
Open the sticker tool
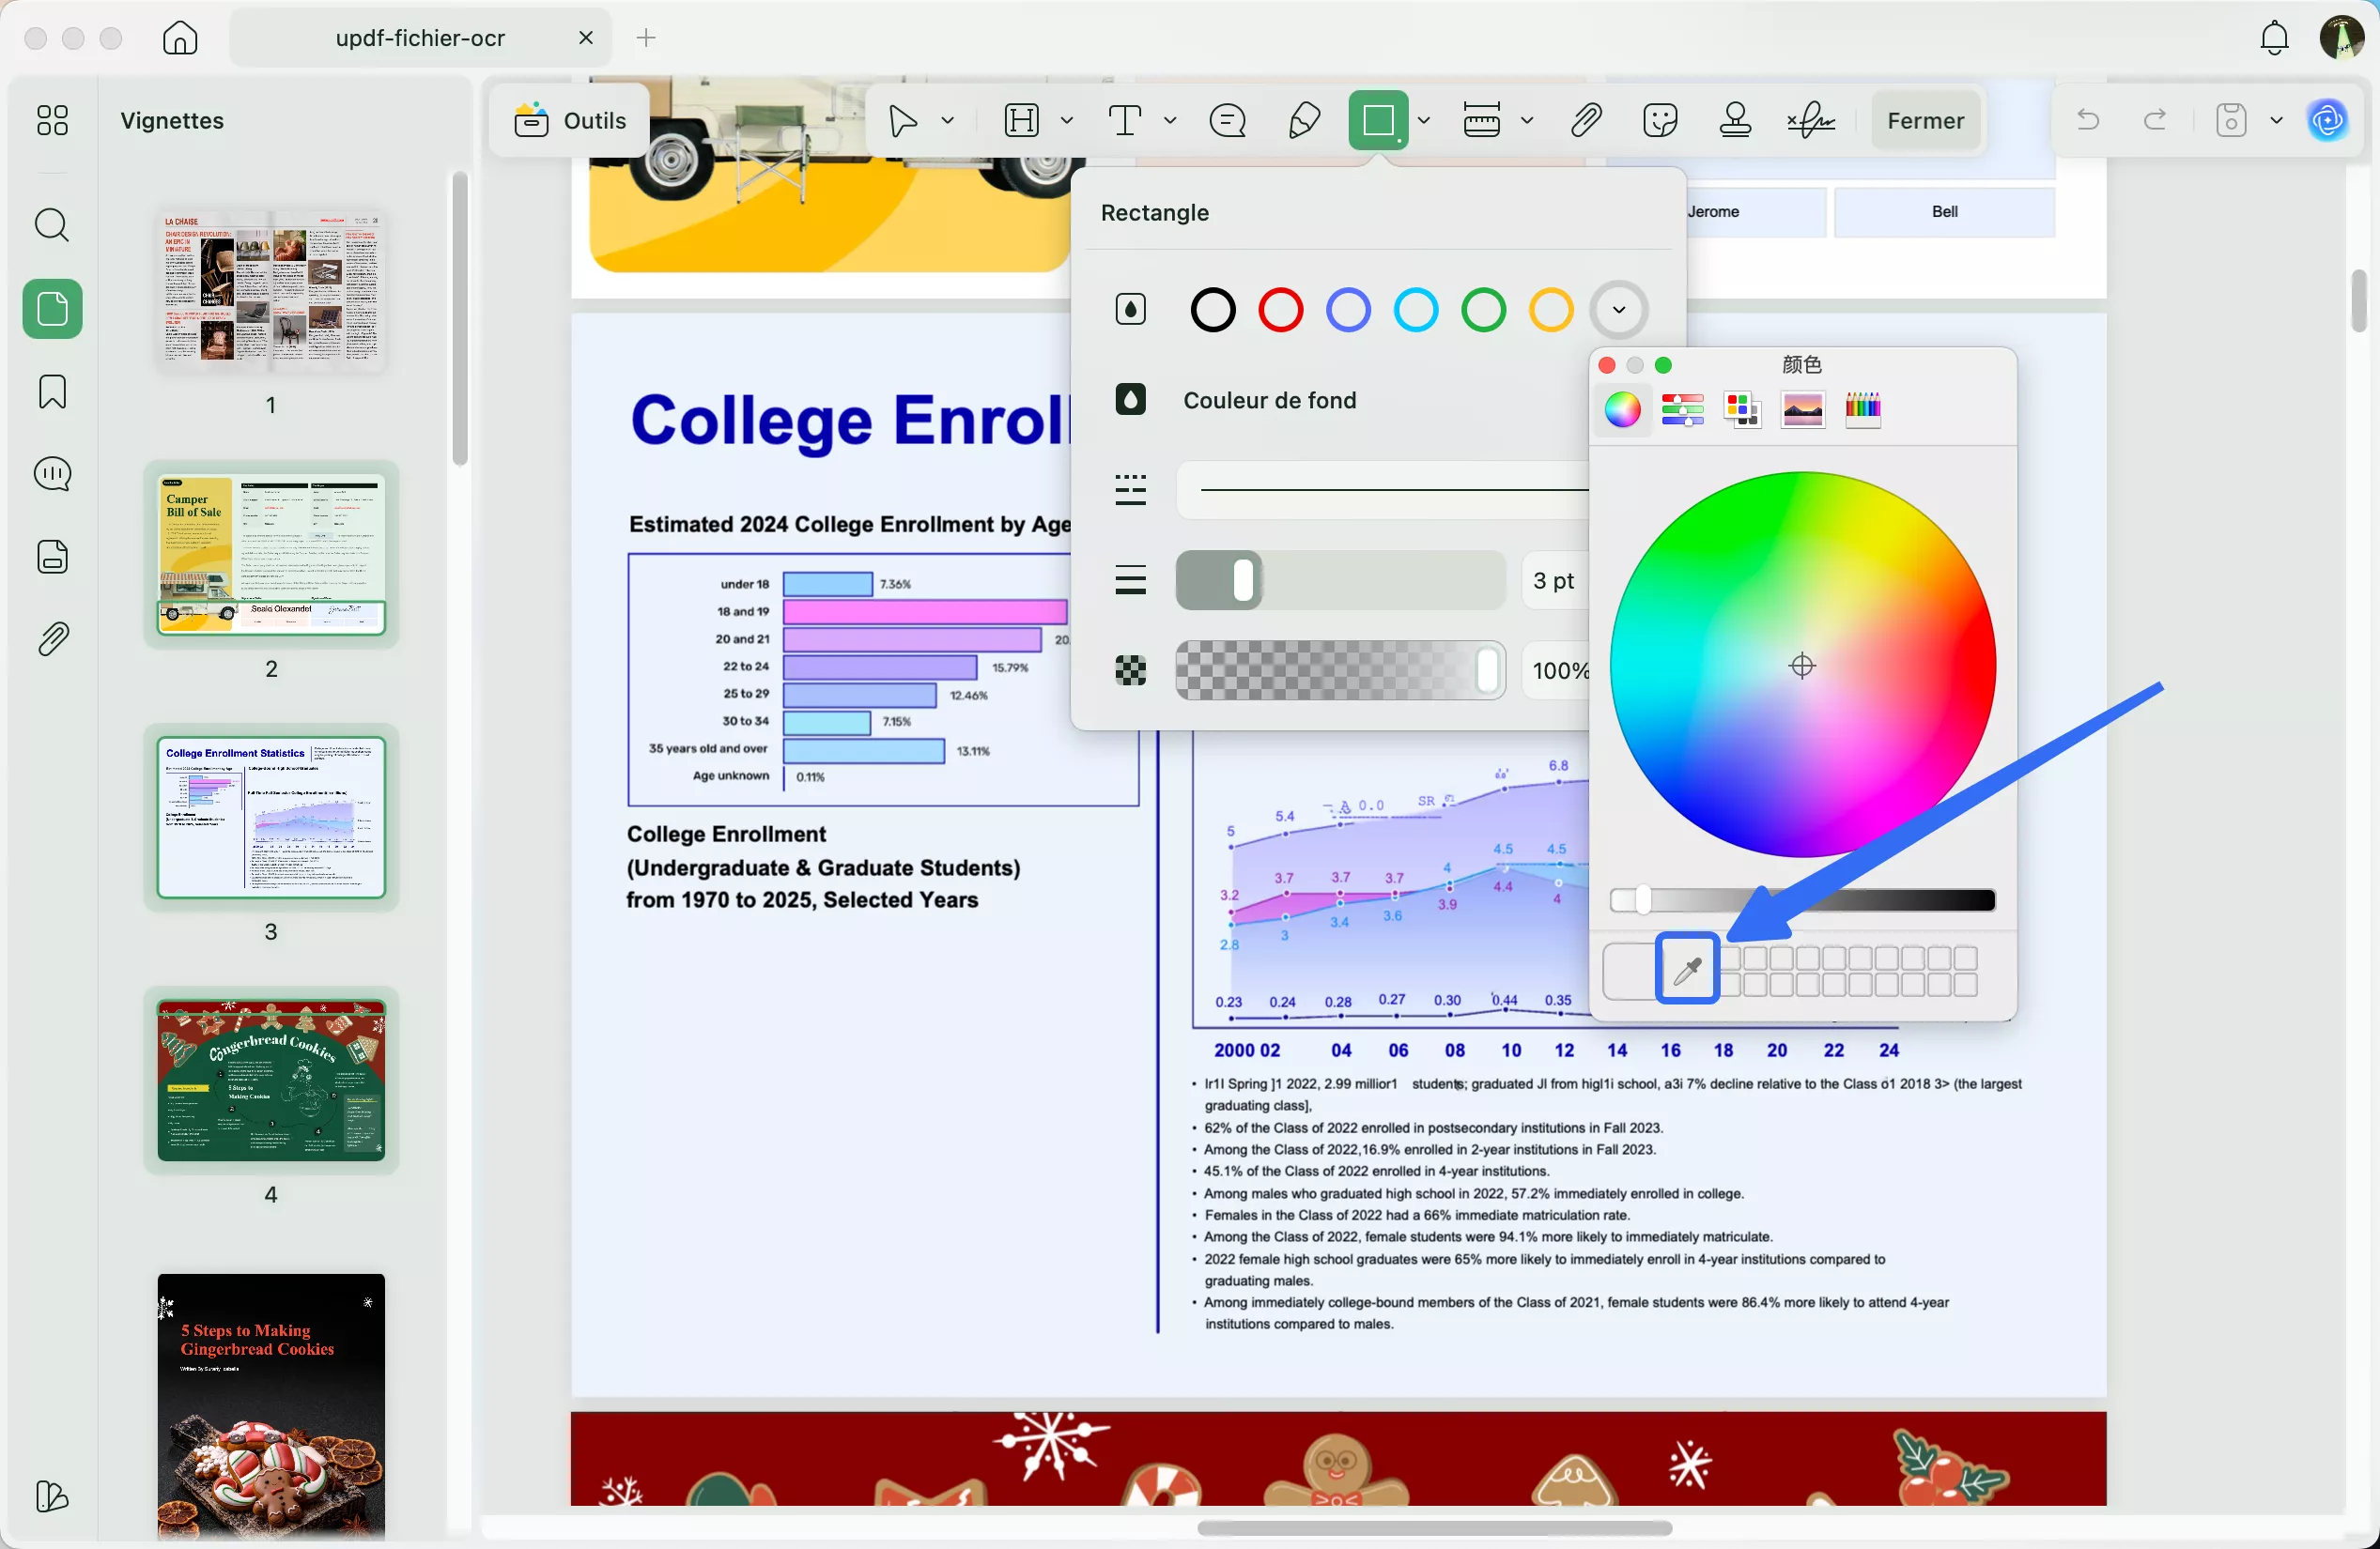tap(1660, 121)
